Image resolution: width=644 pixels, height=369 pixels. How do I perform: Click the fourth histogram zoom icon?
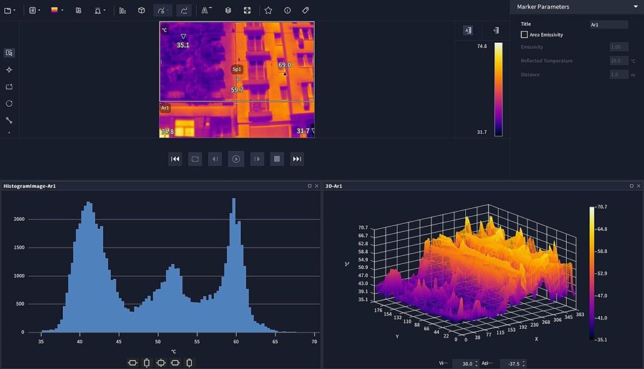[x=175, y=363]
